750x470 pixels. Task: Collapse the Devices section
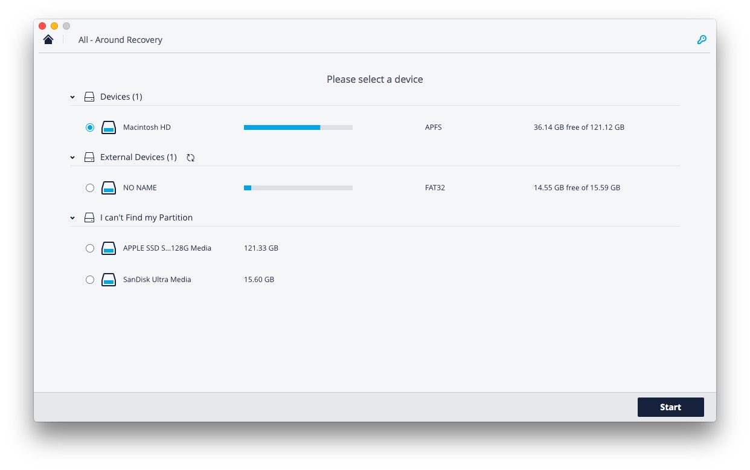coord(72,97)
